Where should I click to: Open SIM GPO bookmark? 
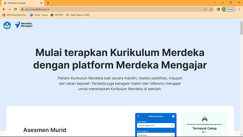coord(57,15)
